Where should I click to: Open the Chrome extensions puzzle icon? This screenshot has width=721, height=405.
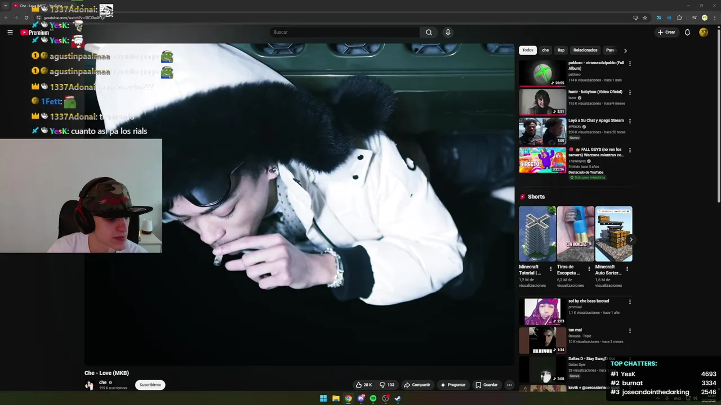(x=679, y=17)
